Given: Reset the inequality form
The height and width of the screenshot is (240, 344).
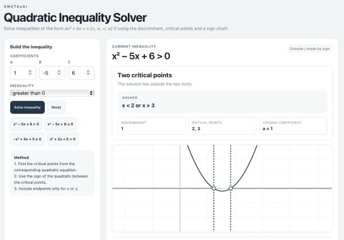Looking at the screenshot, I should pyautogui.click(x=56, y=107).
